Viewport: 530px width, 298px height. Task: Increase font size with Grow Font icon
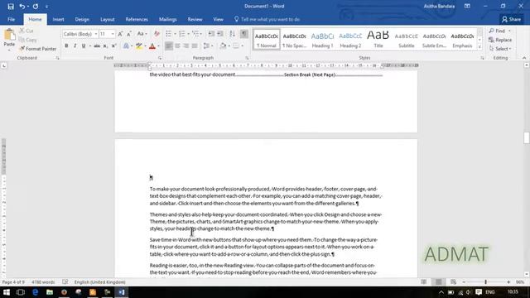click(120, 34)
